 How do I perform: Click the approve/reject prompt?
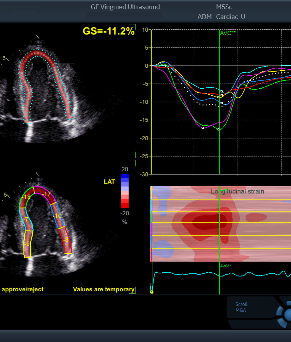[23, 289]
